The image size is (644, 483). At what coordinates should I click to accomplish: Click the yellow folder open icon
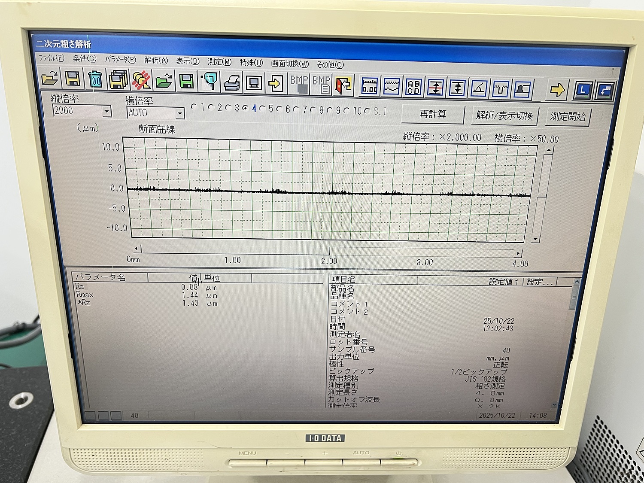click(x=50, y=79)
